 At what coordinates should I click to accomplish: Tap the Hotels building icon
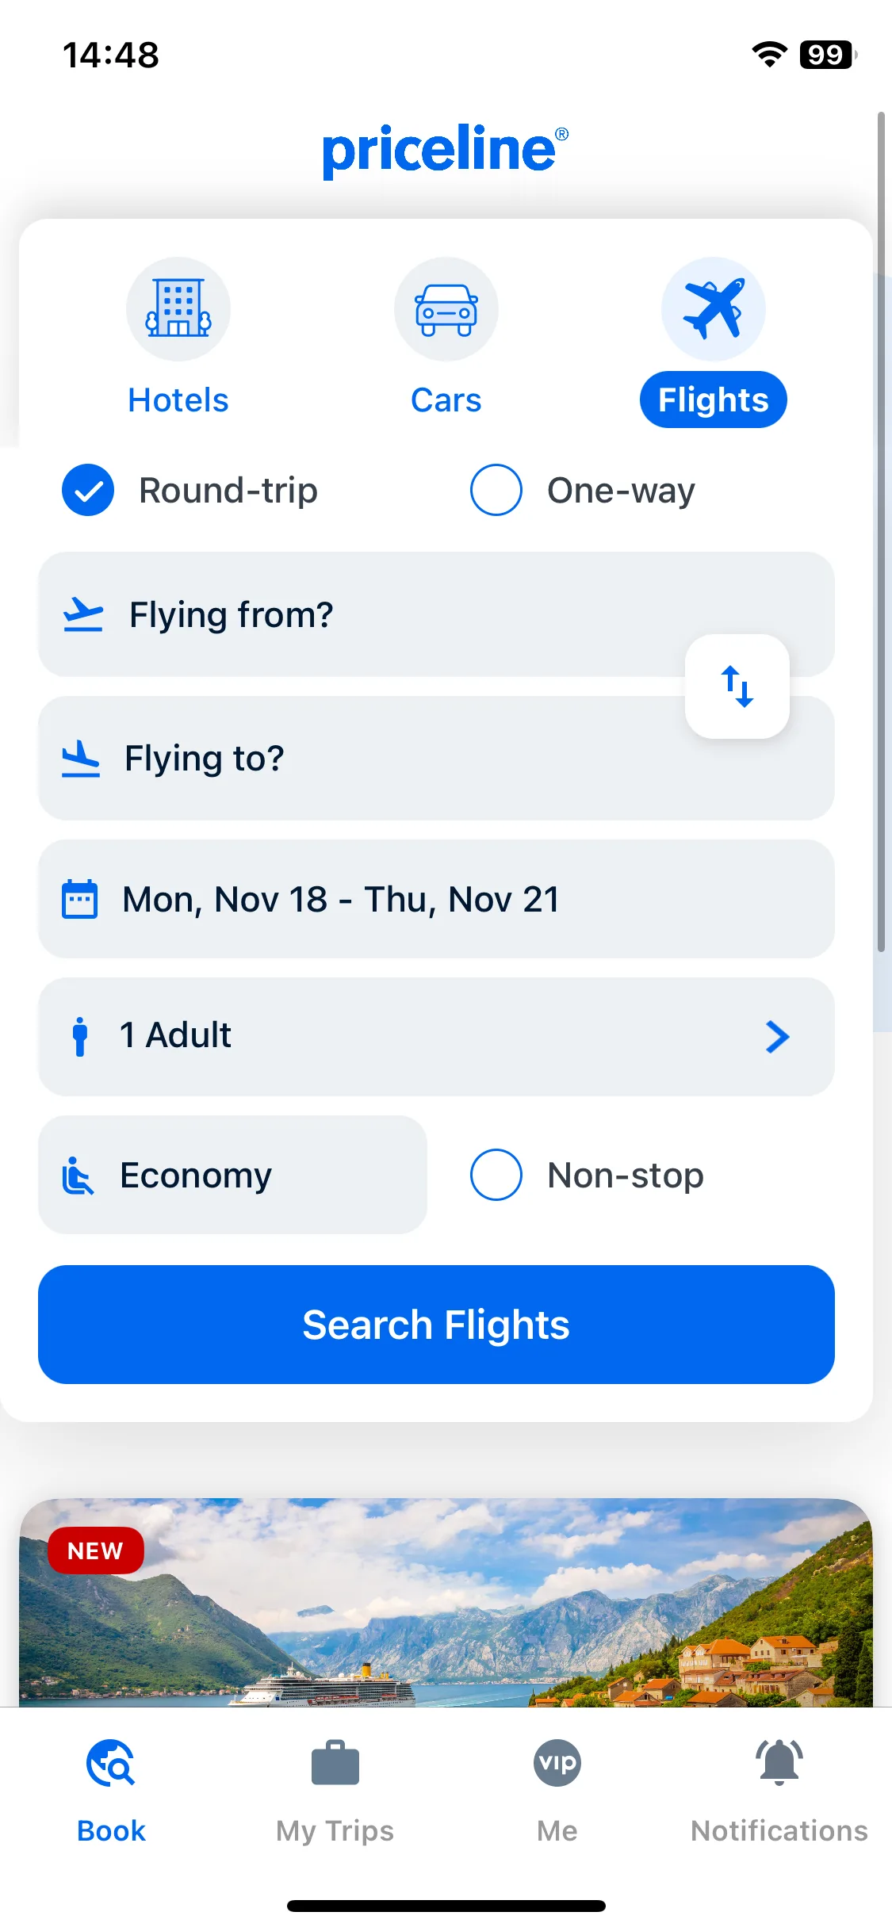178,309
